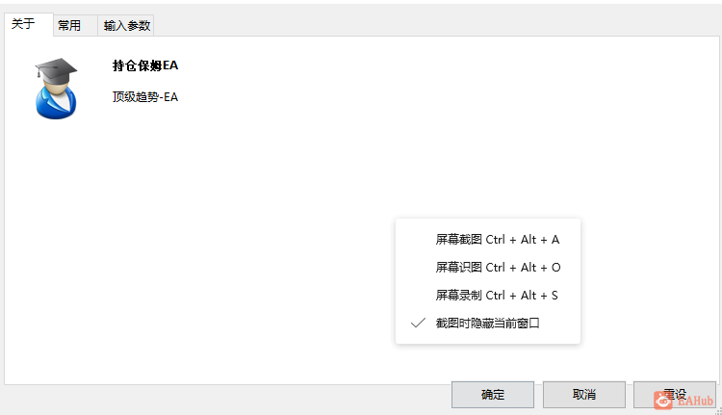Switch to the 常用 tab
Image resolution: width=722 pixels, height=415 pixels.
pos(69,25)
